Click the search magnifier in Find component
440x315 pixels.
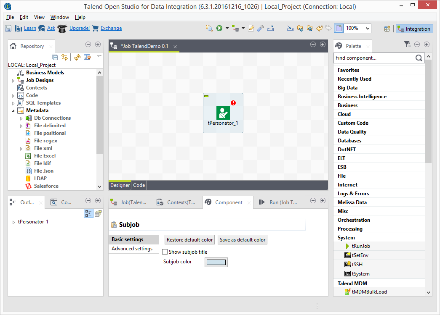(x=419, y=58)
